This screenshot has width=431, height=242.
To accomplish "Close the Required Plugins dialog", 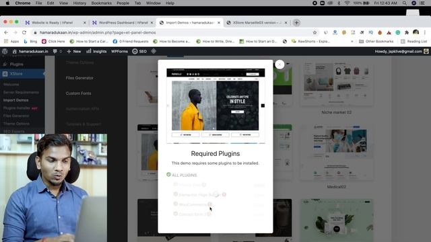I will point(279,65).
